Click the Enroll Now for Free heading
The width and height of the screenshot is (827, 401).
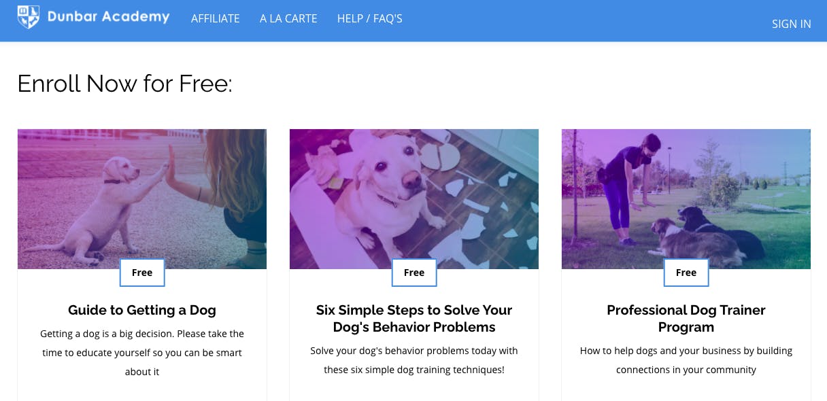click(x=124, y=84)
